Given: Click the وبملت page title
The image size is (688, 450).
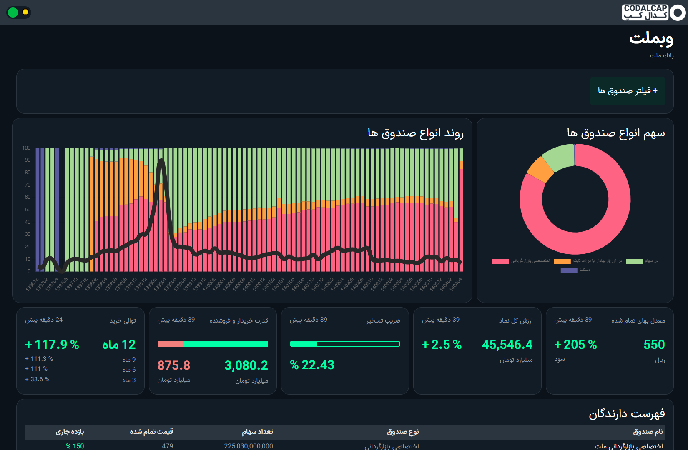Looking at the screenshot, I should 651,38.
